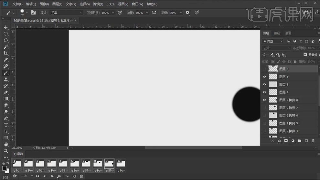Open frame 1 delay dropdown
The image size is (320, 180).
pos(17,171)
